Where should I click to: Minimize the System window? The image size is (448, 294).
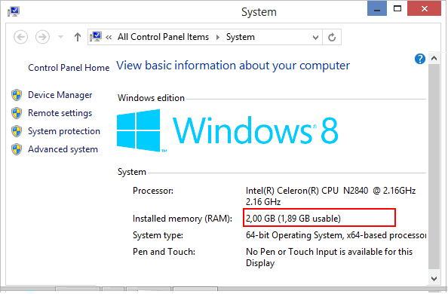click(377, 8)
